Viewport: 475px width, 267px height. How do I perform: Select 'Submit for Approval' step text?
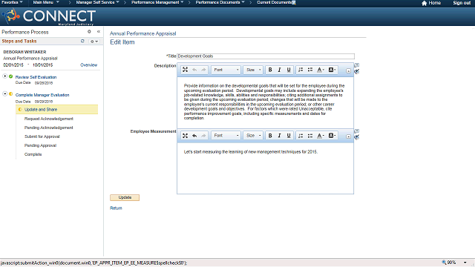[x=42, y=136]
